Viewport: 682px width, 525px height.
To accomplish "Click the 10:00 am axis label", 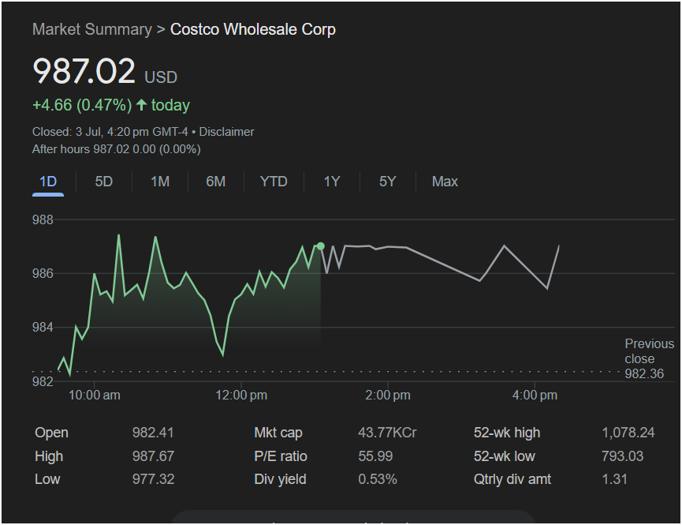I will pos(95,396).
